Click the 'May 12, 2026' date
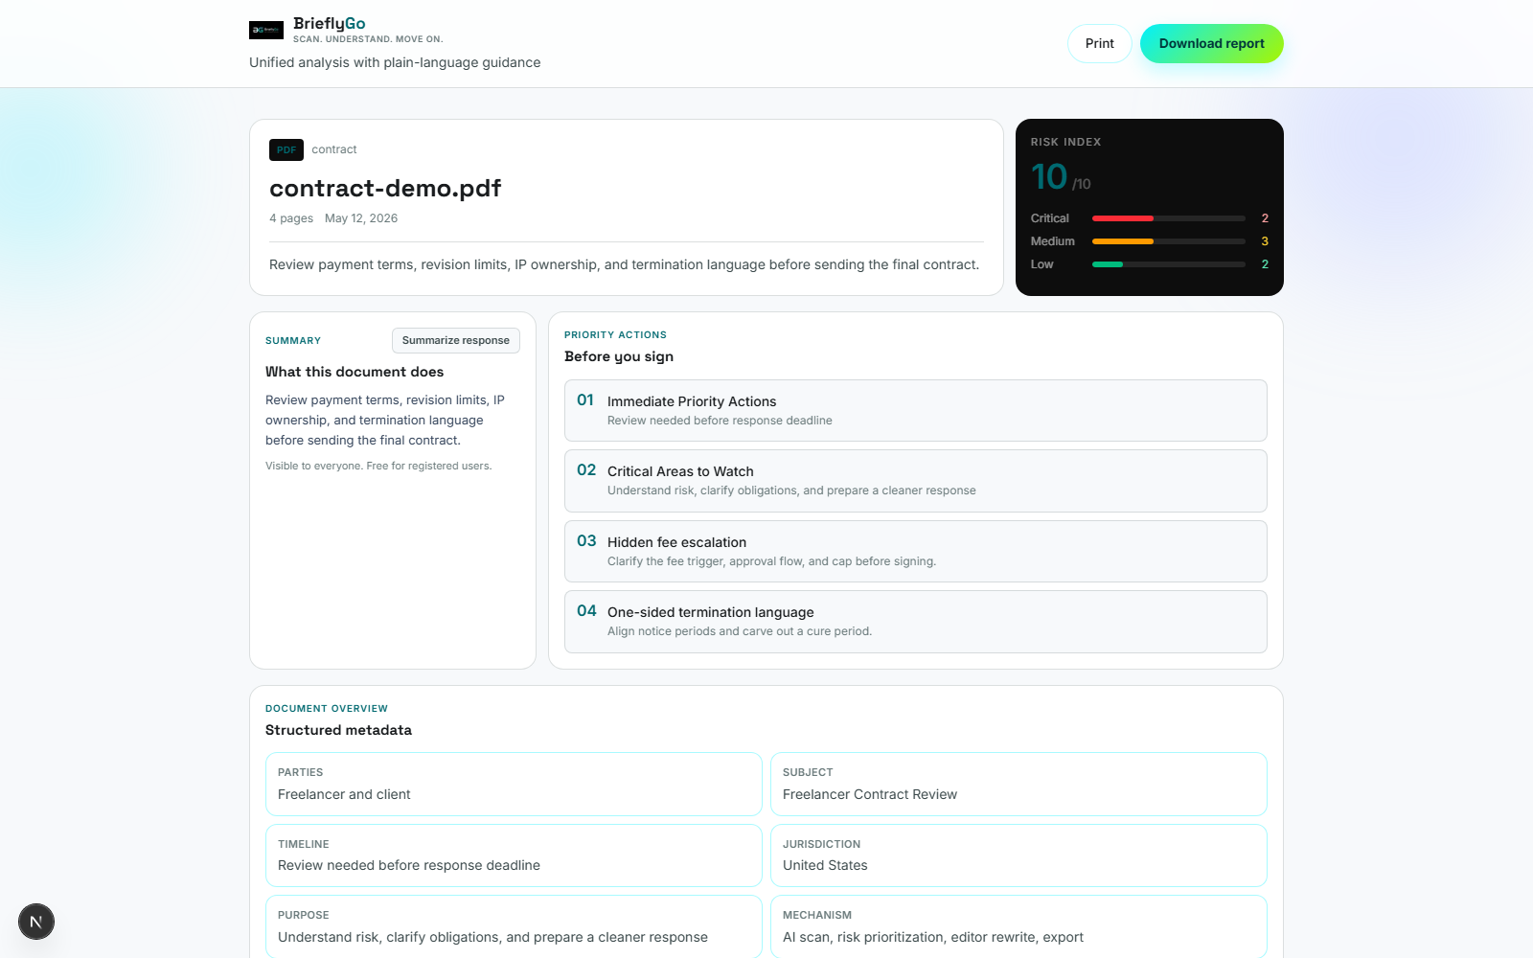 [361, 218]
